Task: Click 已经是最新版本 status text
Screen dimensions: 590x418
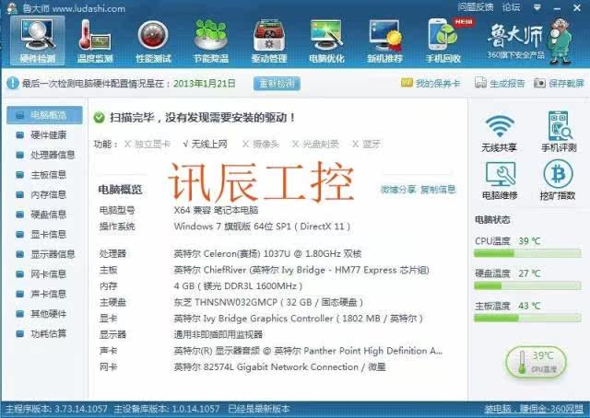Action: pyautogui.click(x=259, y=409)
